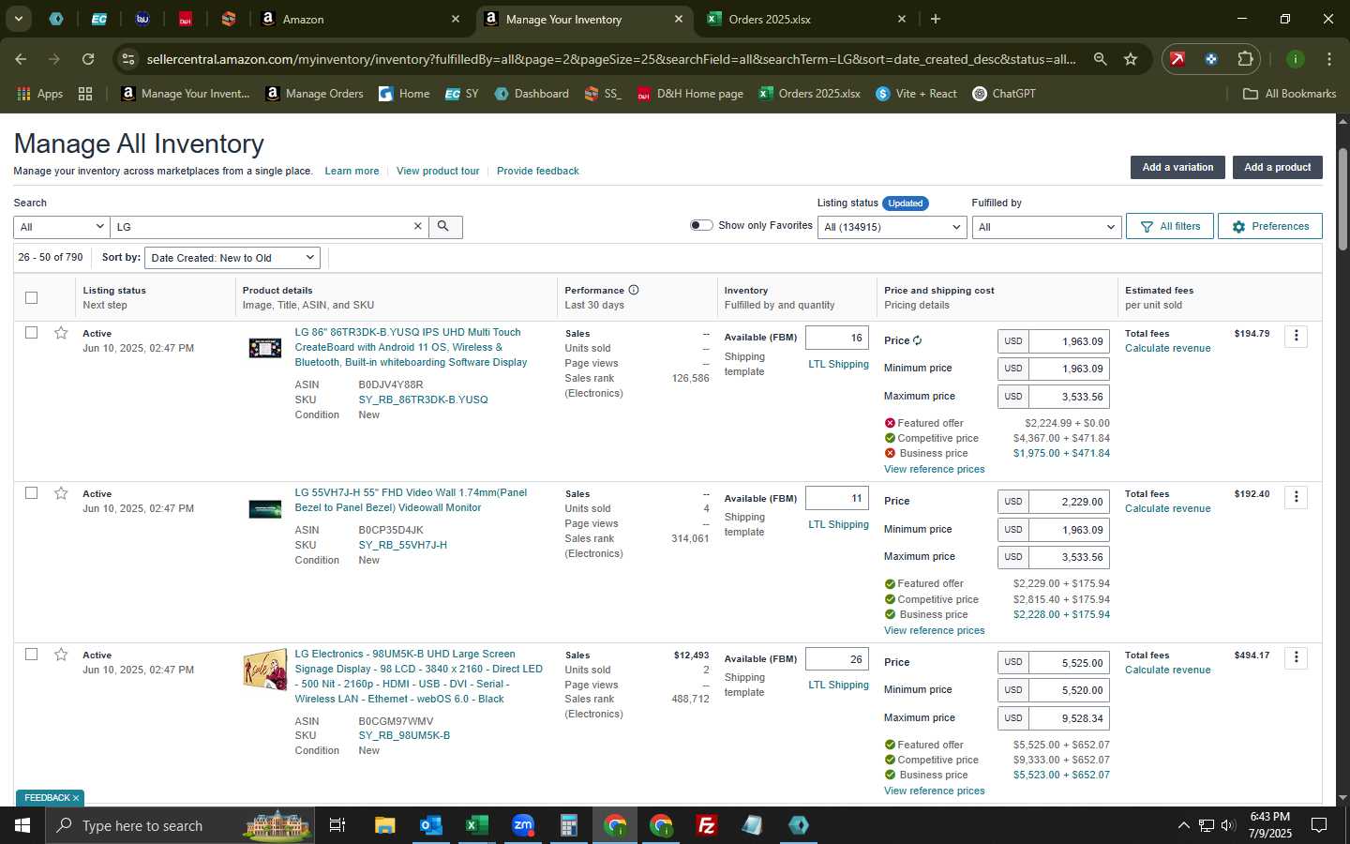Check the box for the LG 86TR3DK-B listing
This screenshot has width=1350, height=844.
pos(32,333)
